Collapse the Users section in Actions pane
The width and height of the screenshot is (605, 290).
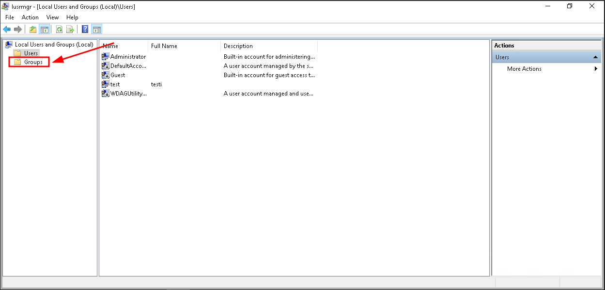click(x=595, y=57)
